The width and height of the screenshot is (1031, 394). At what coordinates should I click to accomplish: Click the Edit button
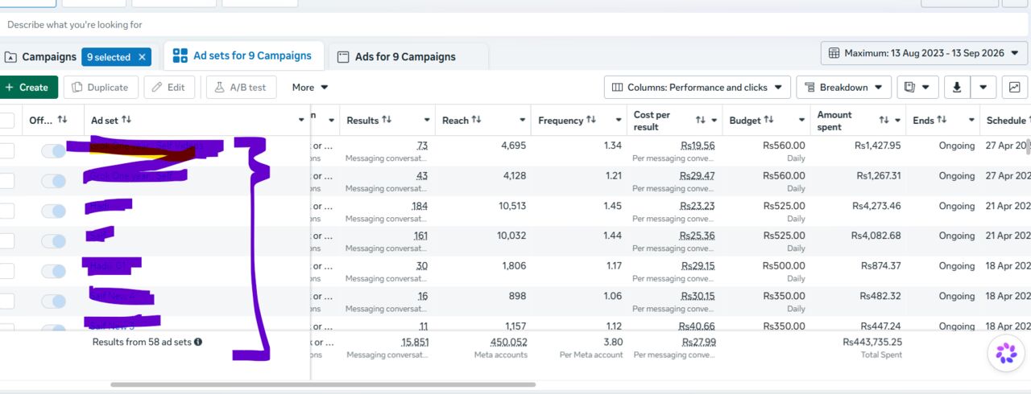(x=169, y=87)
